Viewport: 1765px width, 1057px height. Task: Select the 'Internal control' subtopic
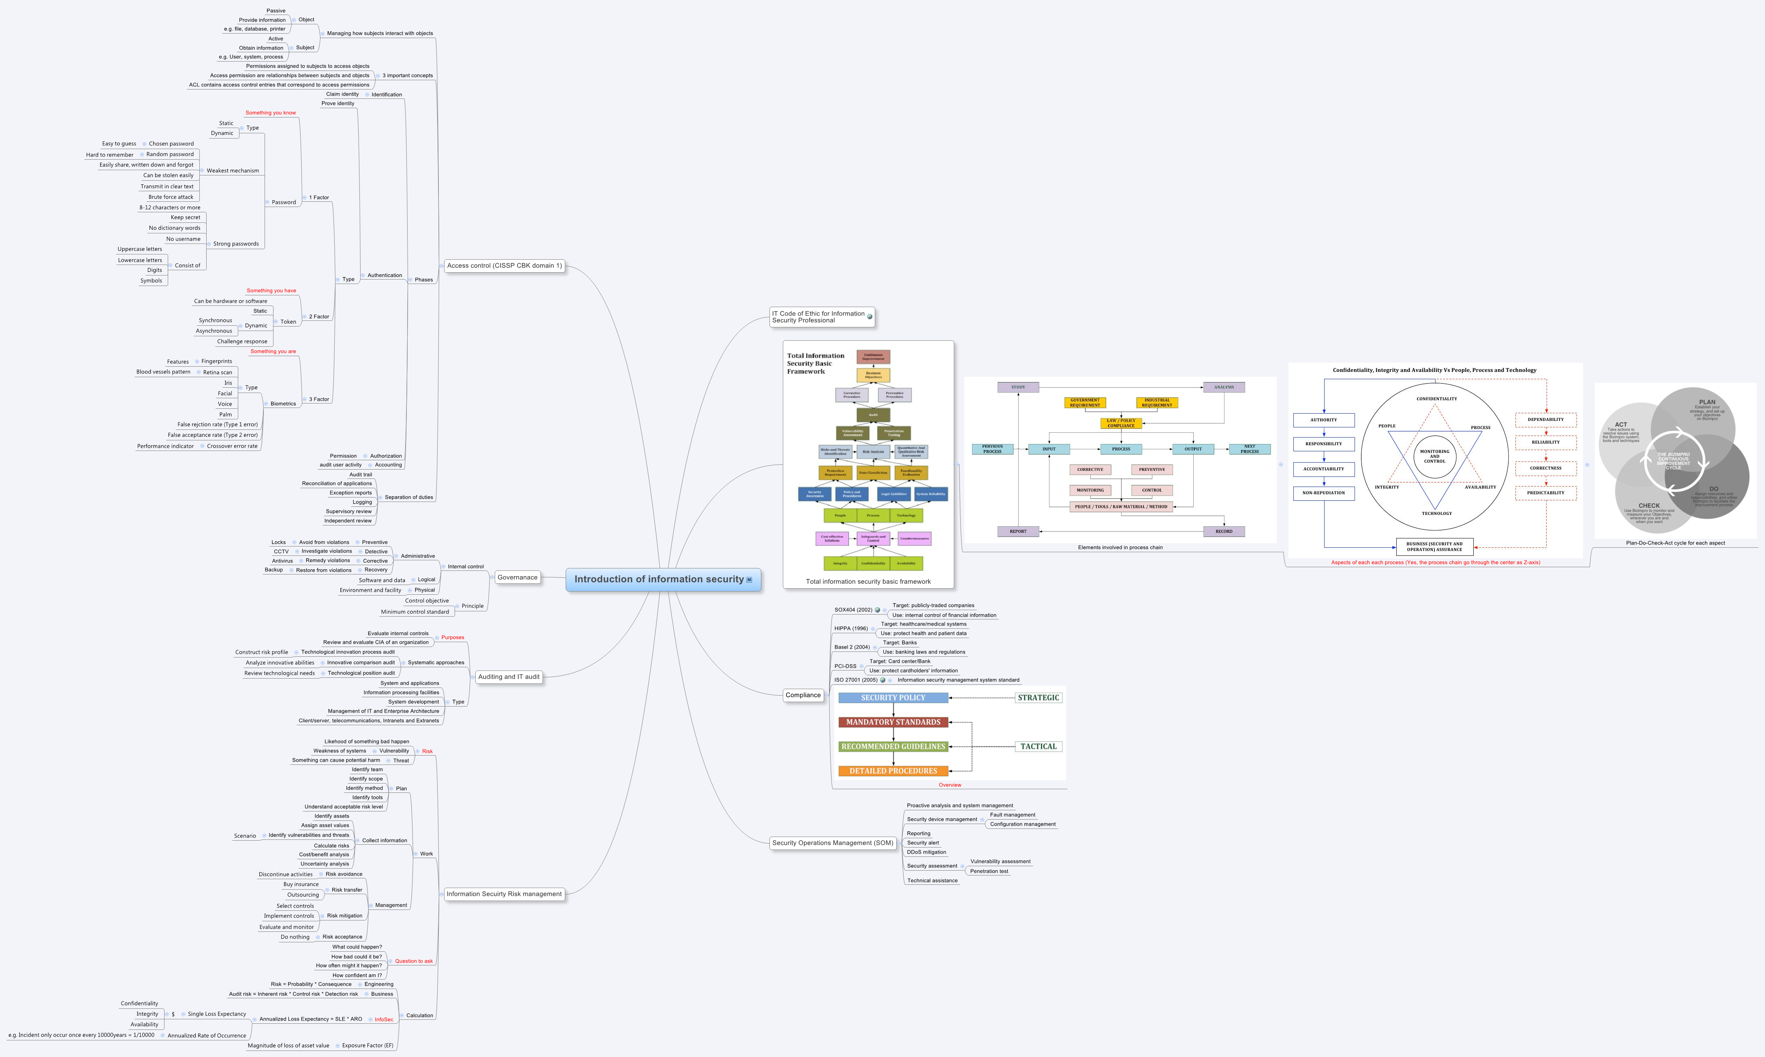click(x=466, y=567)
